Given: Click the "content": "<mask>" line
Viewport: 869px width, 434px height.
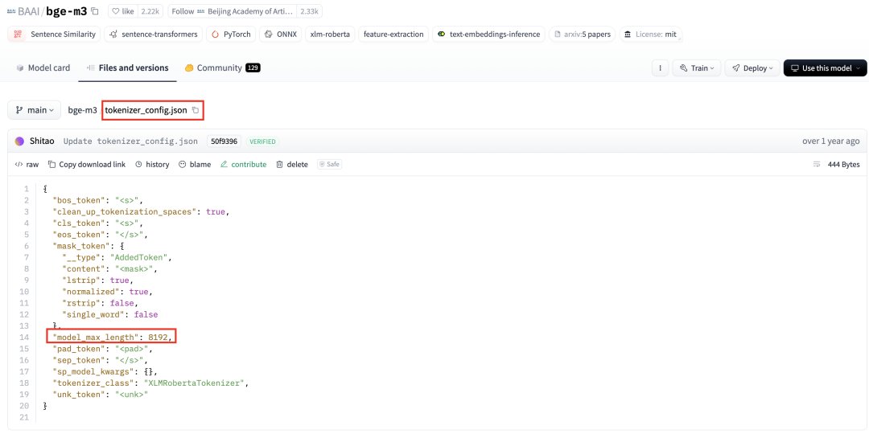Looking at the screenshot, I should [x=110, y=268].
